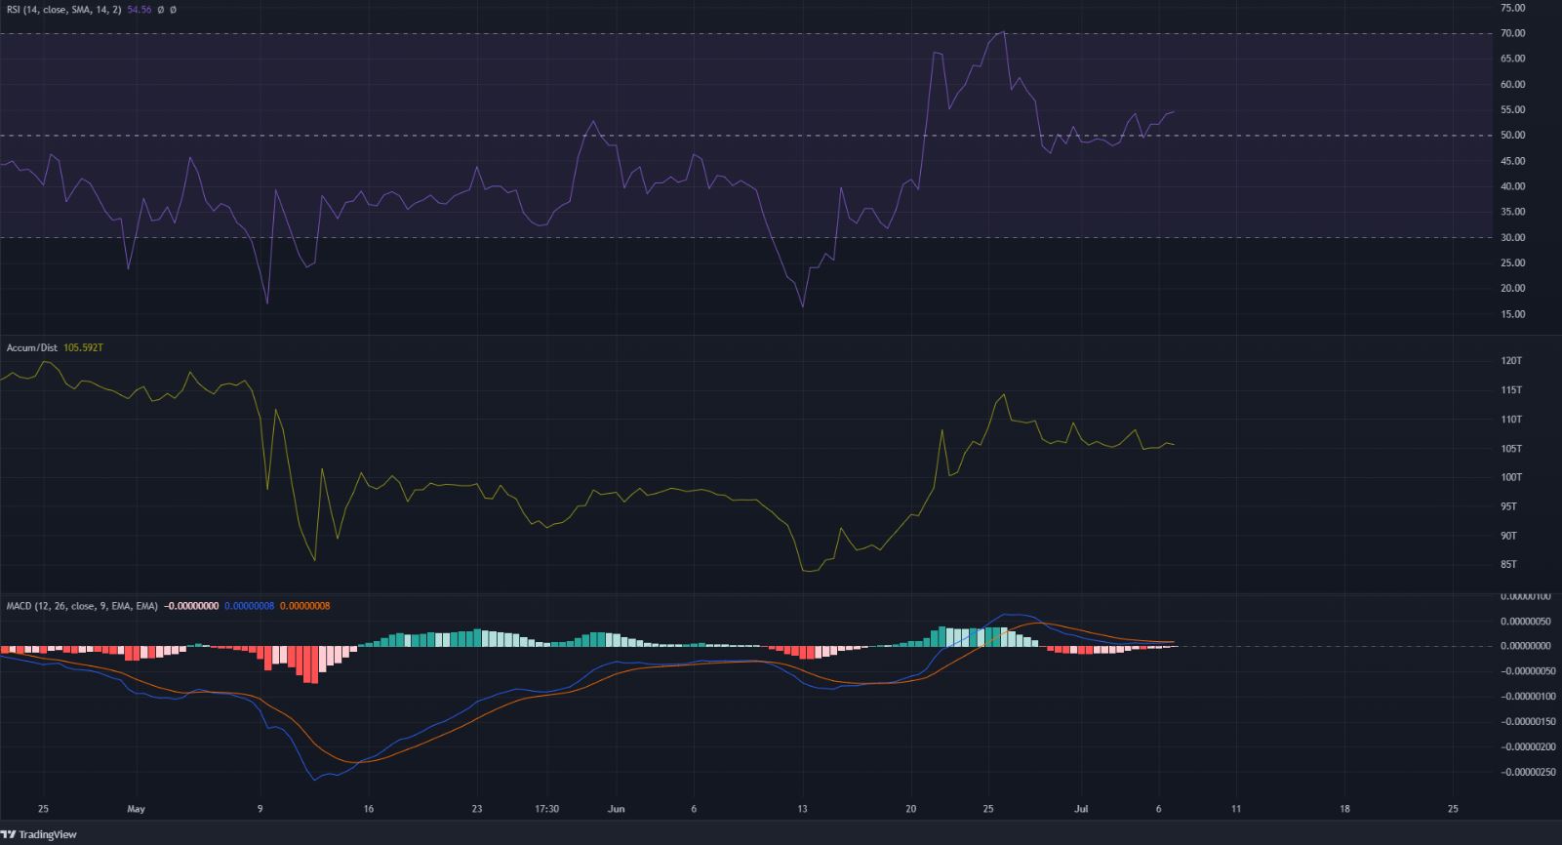Select the Accum/Dist indicator legend label
Image resolution: width=1562 pixels, height=845 pixels.
tap(32, 347)
